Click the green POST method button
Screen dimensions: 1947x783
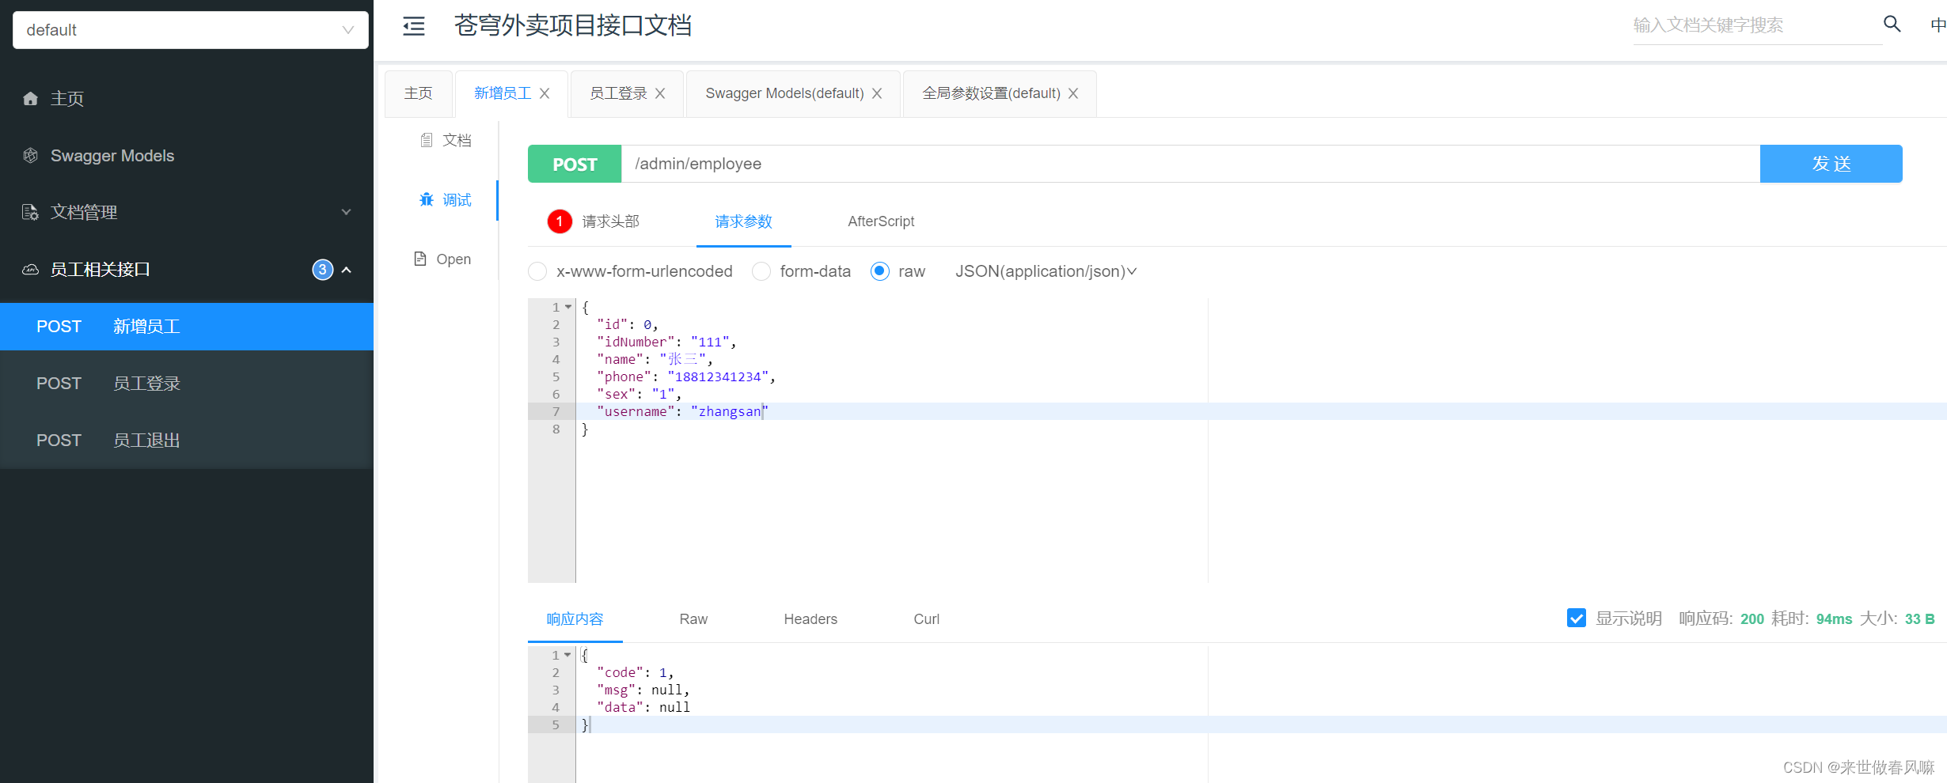tap(575, 164)
